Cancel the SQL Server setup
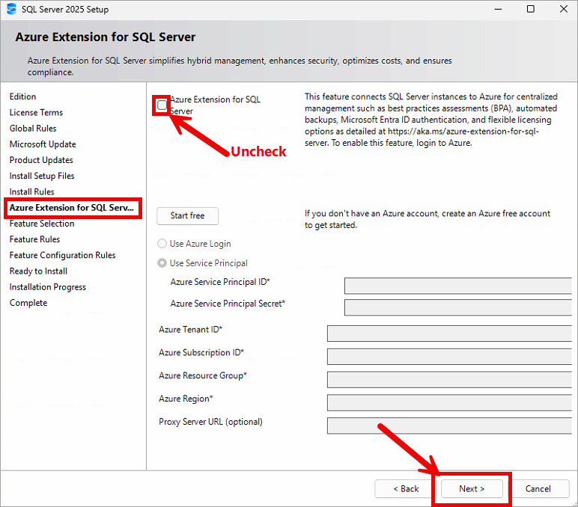This screenshot has height=507, width=578. coord(538,489)
